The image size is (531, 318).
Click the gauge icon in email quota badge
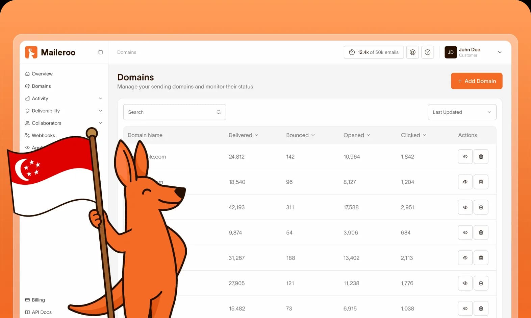click(x=352, y=52)
